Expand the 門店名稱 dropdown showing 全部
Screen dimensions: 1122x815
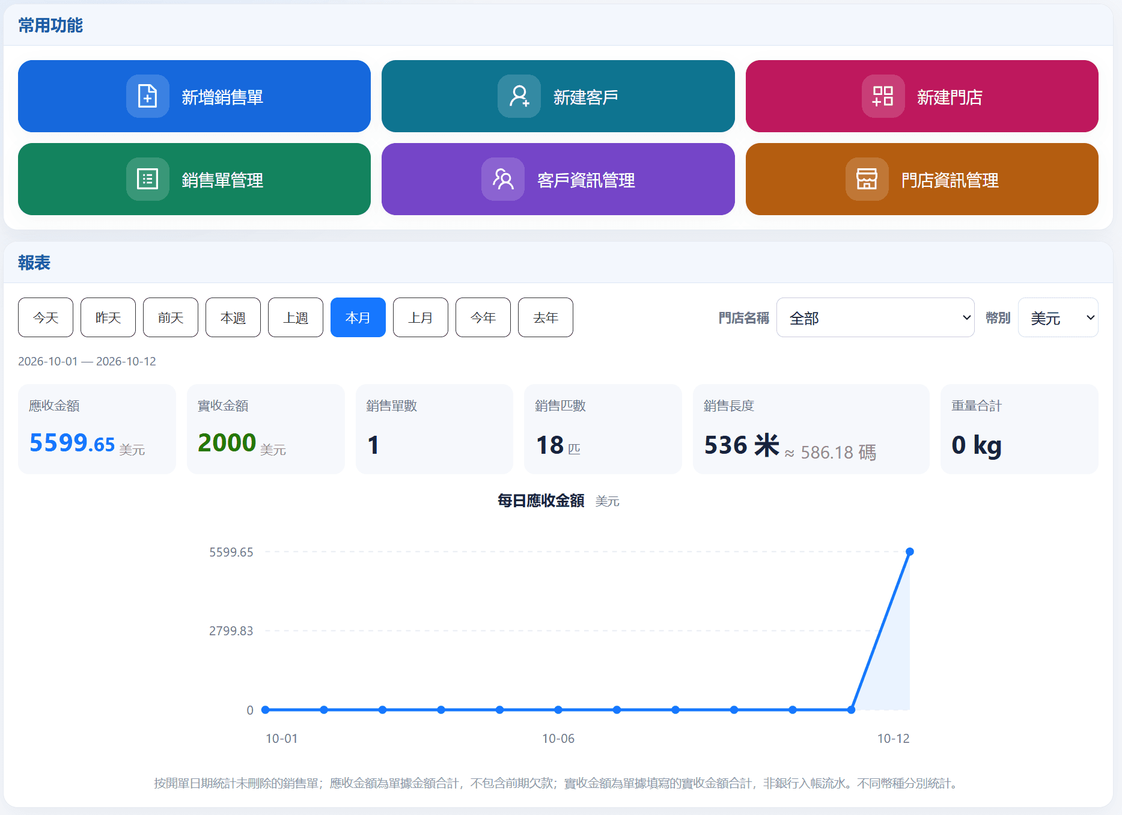(x=876, y=317)
